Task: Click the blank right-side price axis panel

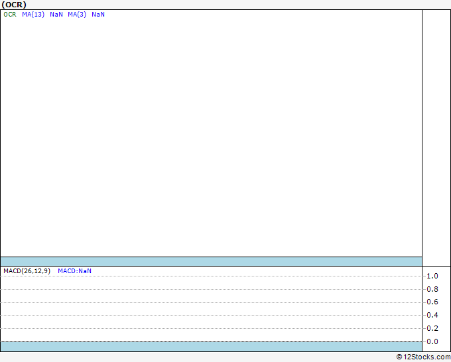Action: [x=436, y=133]
